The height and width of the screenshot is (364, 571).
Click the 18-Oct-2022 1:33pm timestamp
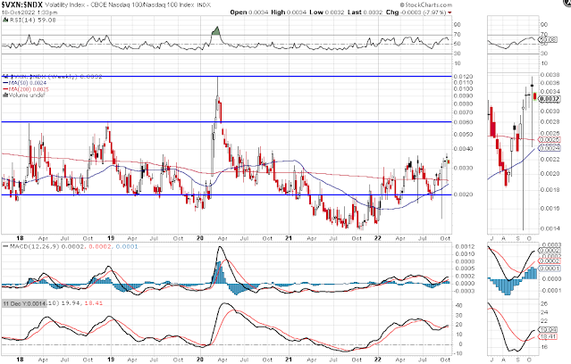(29, 12)
